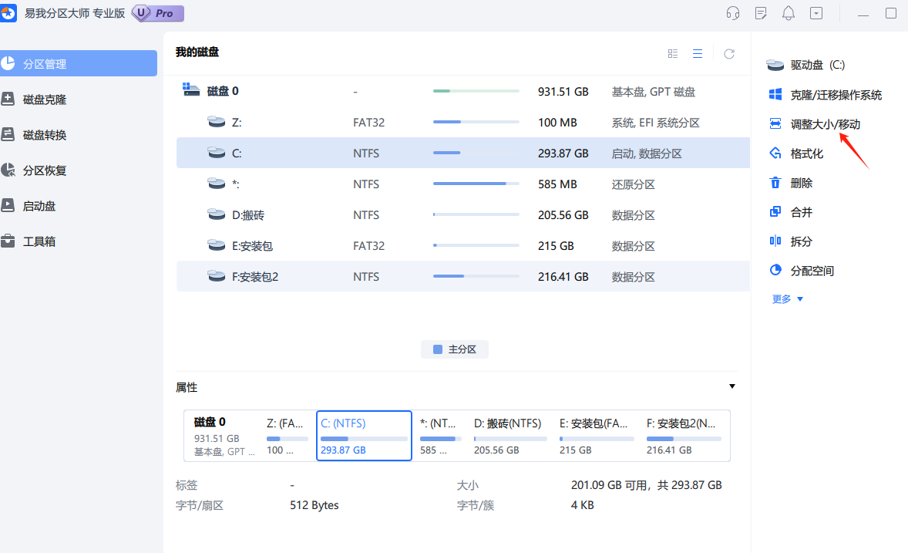Screen dimensions: 908x553
Task: Expand the 更多 dropdown
Action: pyautogui.click(x=788, y=299)
